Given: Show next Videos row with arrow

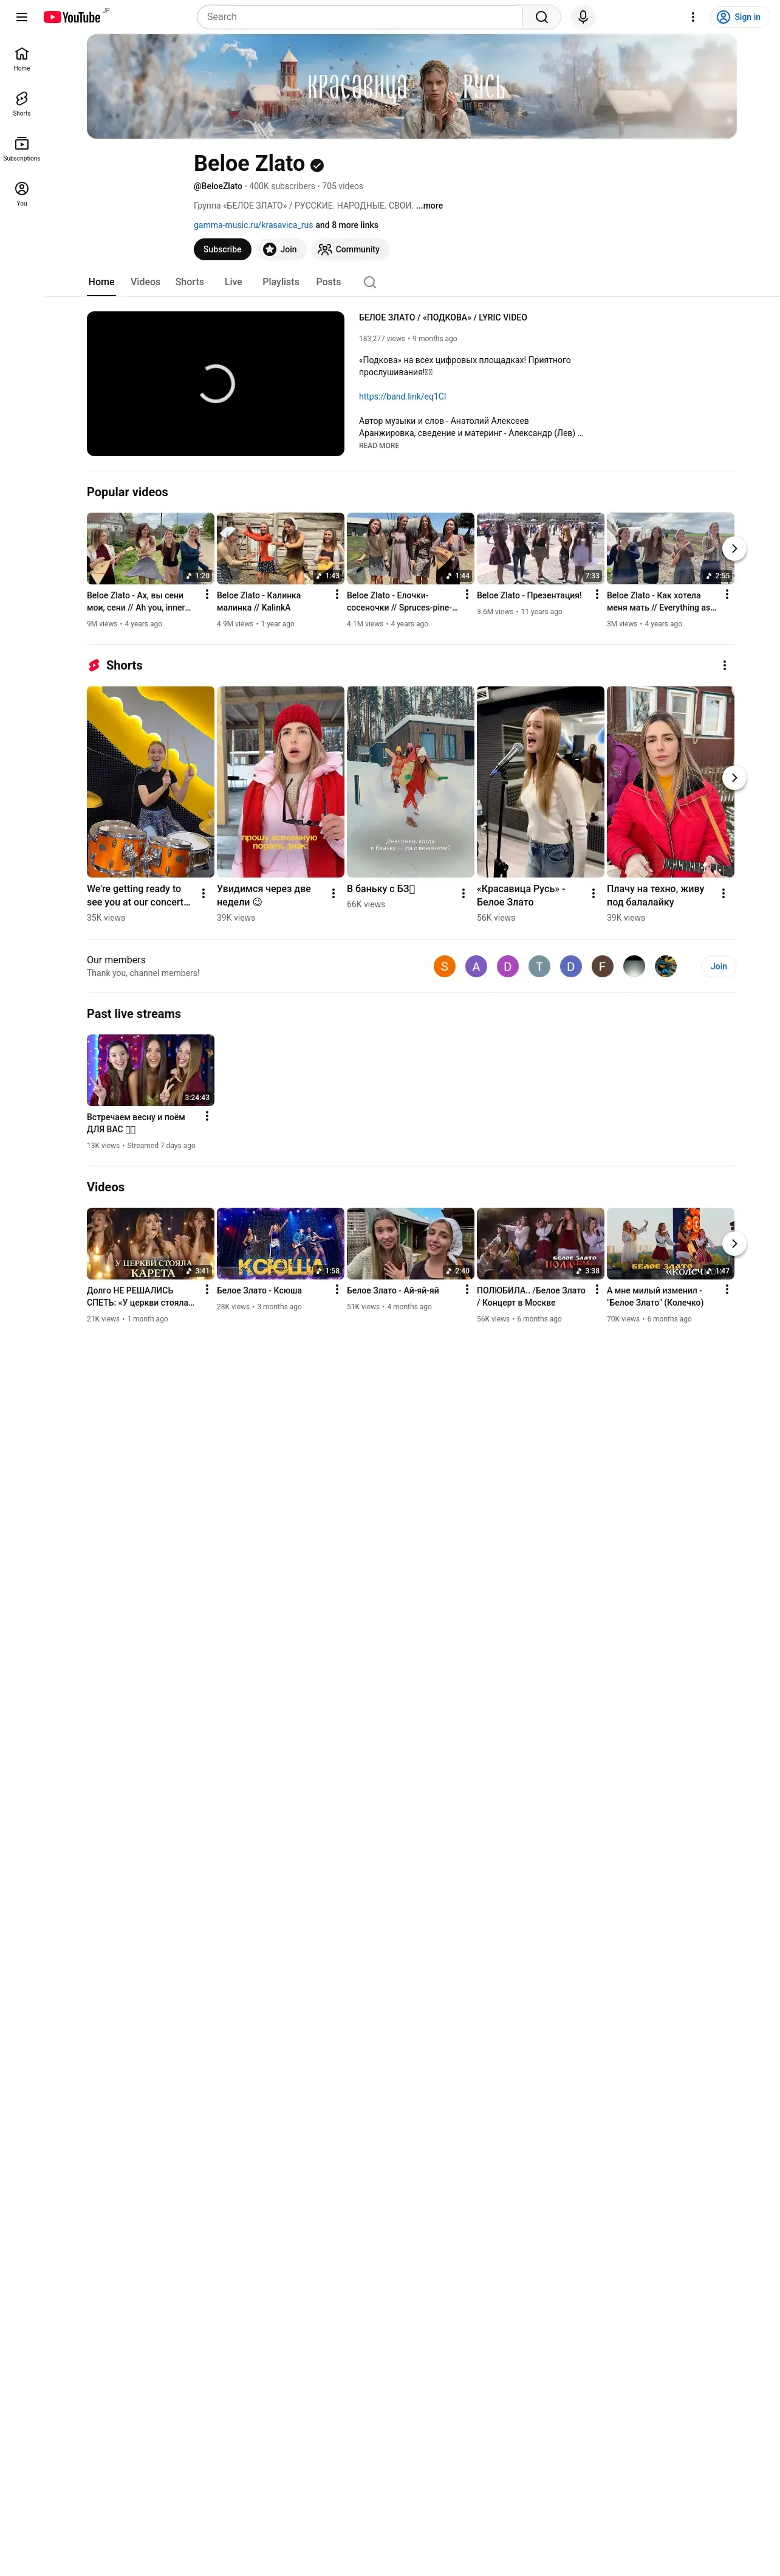Looking at the screenshot, I should tap(734, 1244).
